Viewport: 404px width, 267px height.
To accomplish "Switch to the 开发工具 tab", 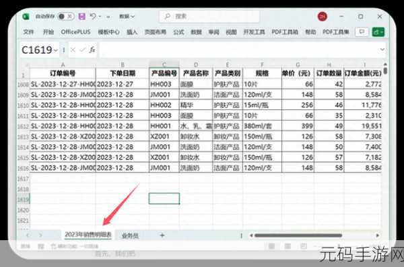I will point(254,32).
